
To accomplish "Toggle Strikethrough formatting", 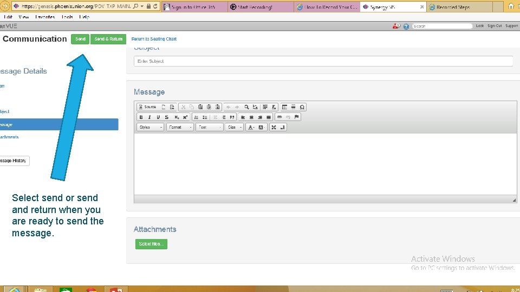I will point(167,117).
